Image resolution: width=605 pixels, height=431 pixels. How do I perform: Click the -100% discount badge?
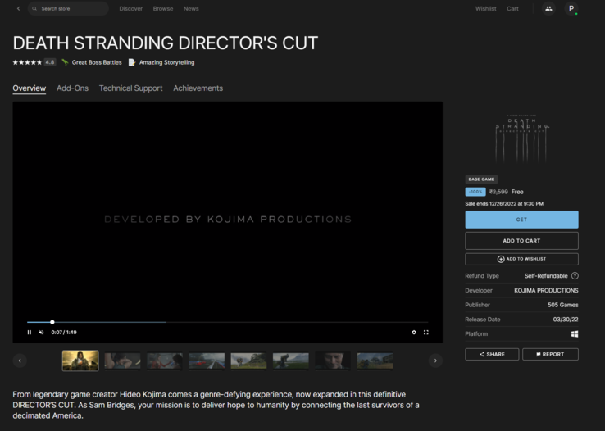tap(475, 192)
